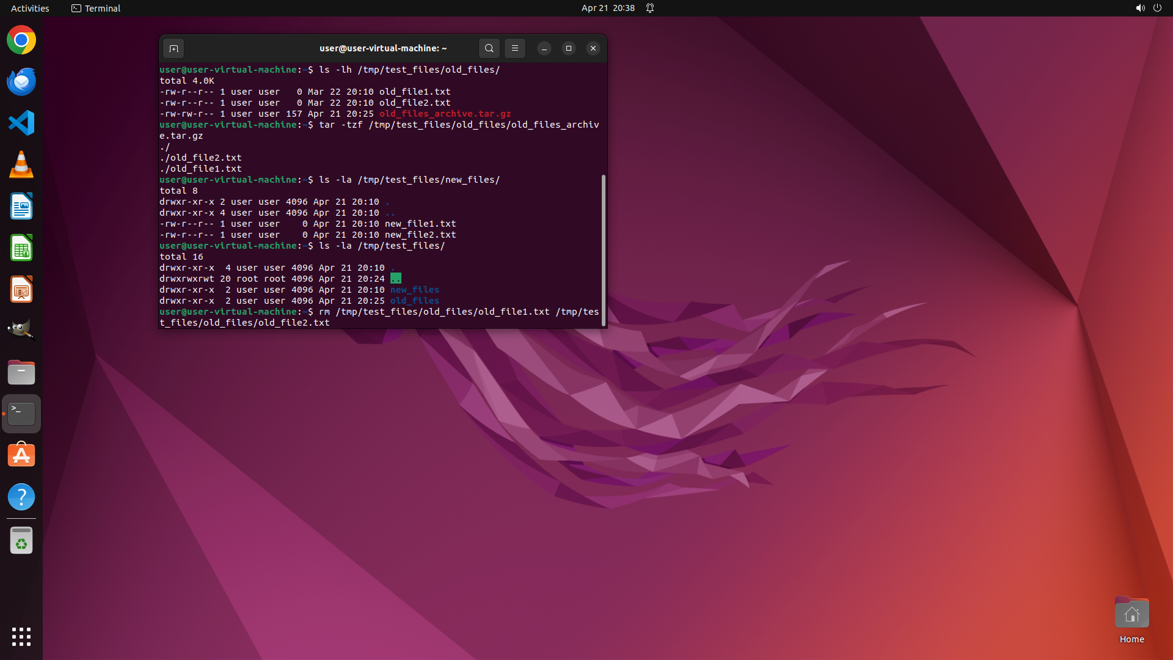Click the terminal search icon

point(489,48)
